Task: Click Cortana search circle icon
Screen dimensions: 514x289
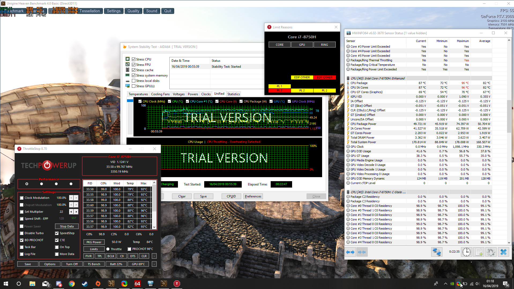Action: [x=19, y=284]
